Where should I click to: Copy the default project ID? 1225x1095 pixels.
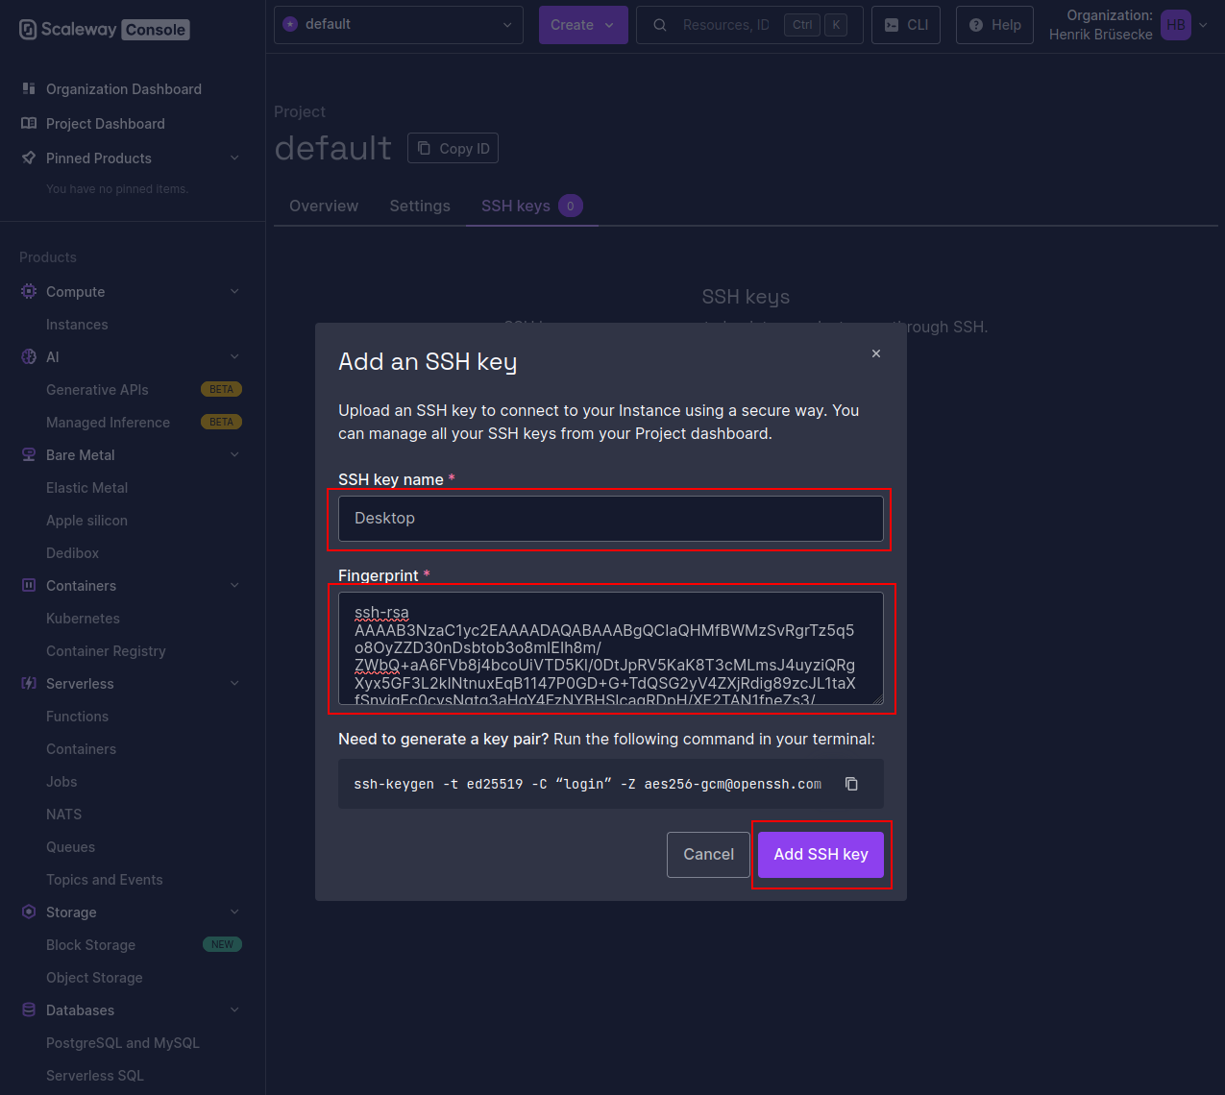pos(453,148)
